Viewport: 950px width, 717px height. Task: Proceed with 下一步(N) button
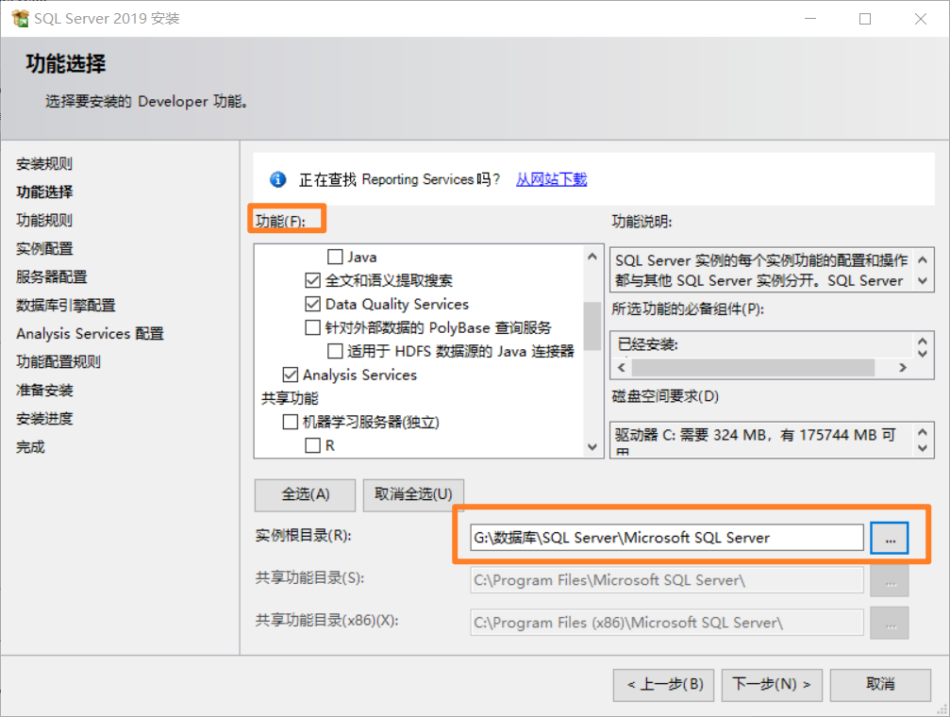tap(772, 685)
